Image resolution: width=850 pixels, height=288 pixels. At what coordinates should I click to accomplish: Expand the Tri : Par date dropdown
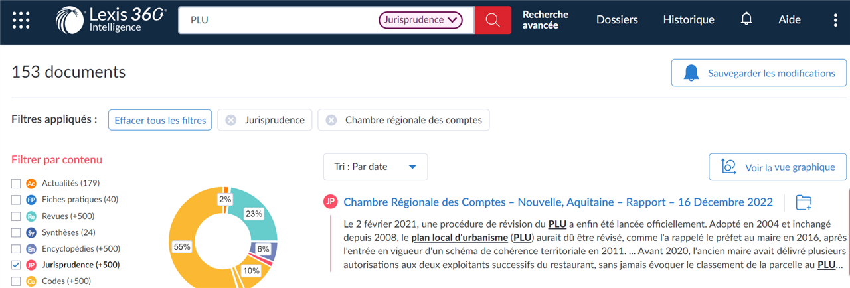point(376,167)
